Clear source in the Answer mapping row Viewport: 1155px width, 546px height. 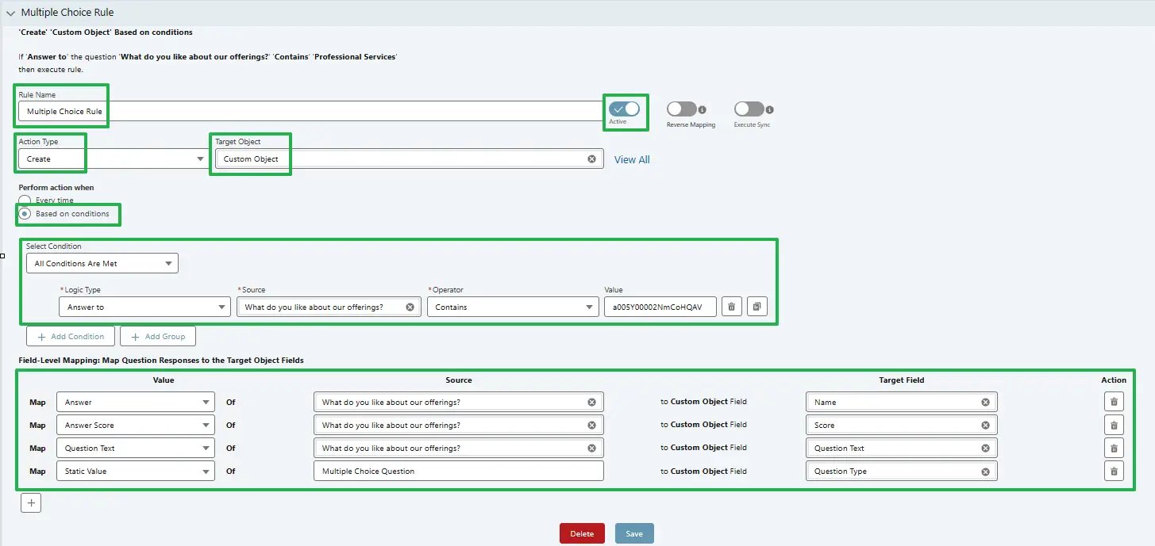tap(591, 402)
